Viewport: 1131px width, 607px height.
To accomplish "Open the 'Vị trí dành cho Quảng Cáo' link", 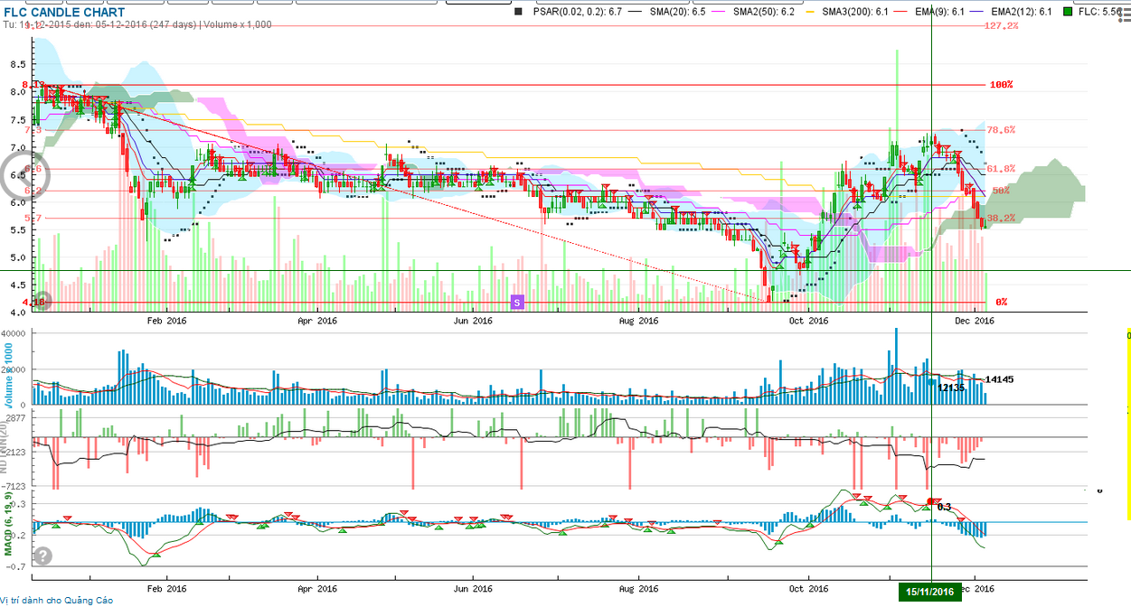I will click(56, 600).
